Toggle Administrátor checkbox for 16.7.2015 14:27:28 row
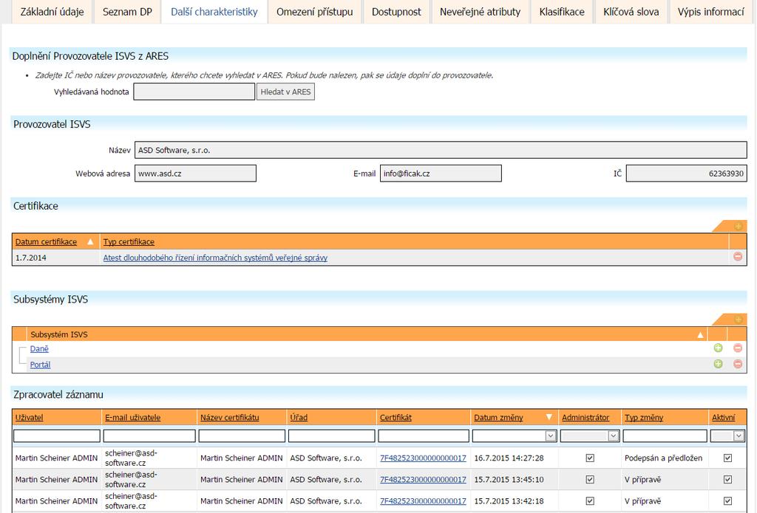 (590, 458)
